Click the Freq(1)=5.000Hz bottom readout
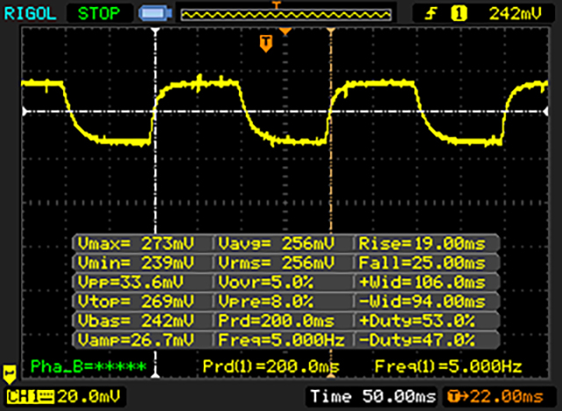The image size is (562, 411). click(448, 366)
